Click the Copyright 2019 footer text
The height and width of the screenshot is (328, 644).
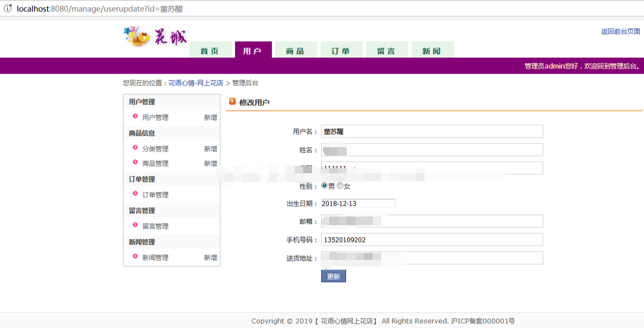383,321
